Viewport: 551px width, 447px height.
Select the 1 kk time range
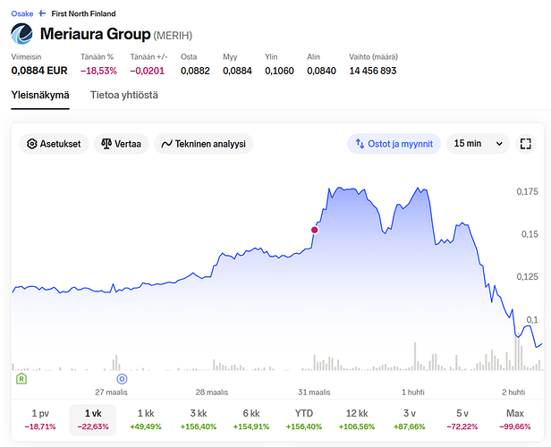click(x=146, y=419)
